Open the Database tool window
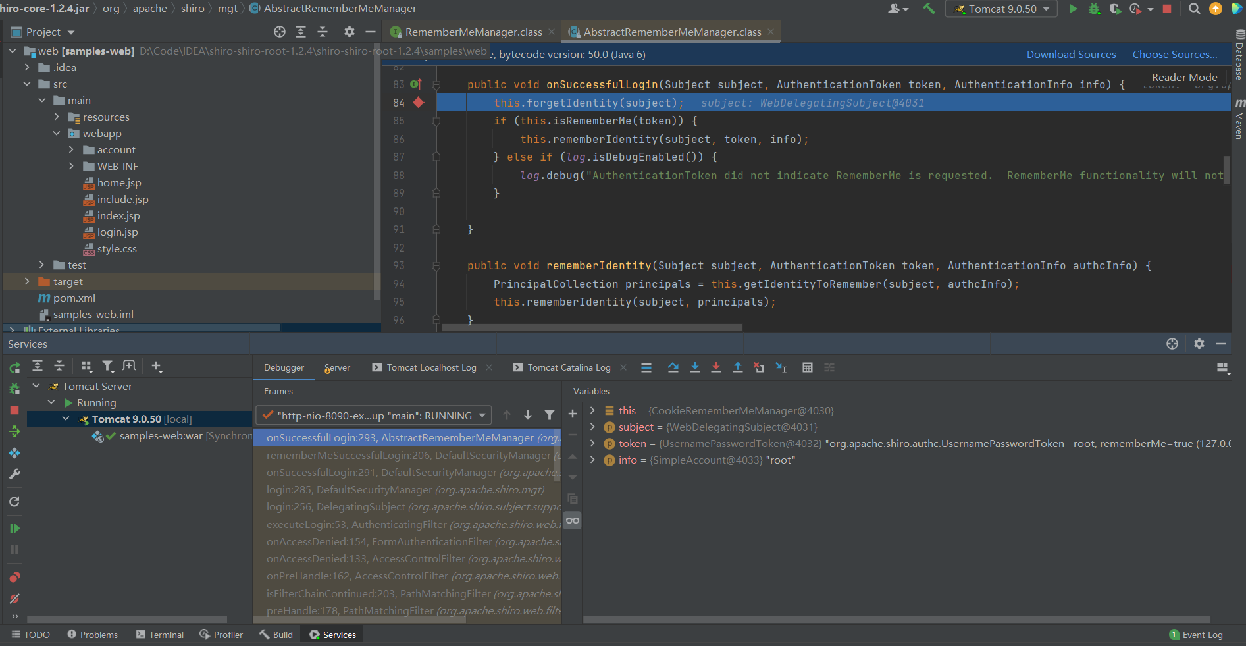The height and width of the screenshot is (646, 1246). (x=1239, y=54)
